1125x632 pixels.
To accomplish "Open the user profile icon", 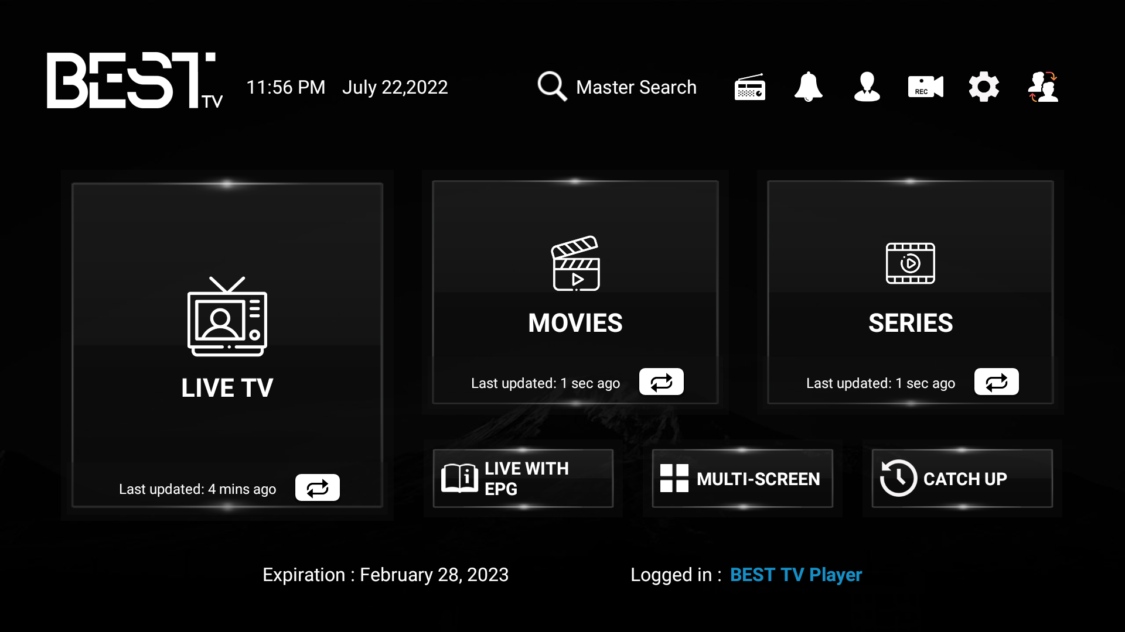I will pyautogui.click(x=866, y=87).
